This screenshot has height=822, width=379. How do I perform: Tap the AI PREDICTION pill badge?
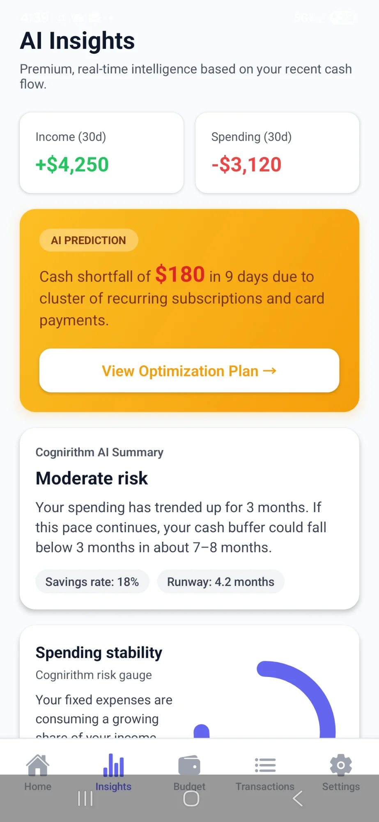coord(88,240)
